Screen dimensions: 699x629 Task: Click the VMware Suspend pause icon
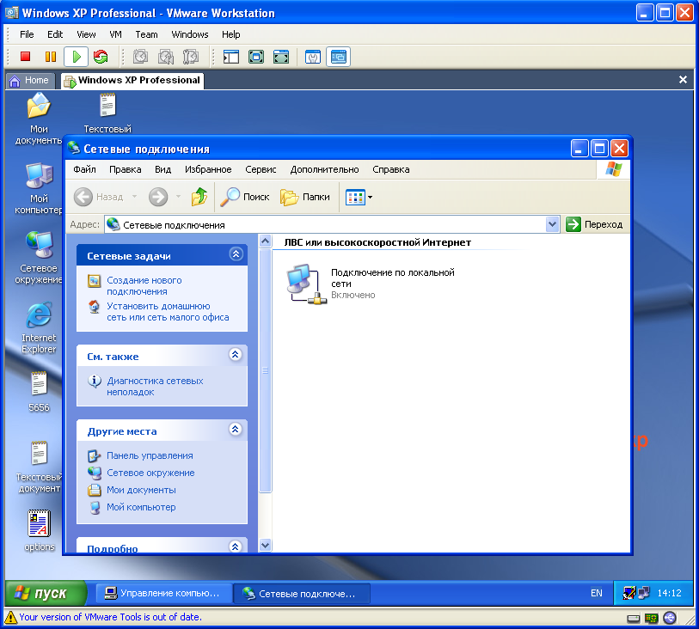point(51,57)
